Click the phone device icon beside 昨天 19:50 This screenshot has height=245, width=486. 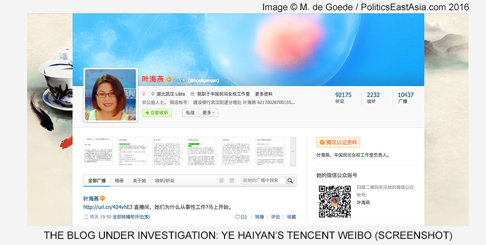click(x=86, y=217)
